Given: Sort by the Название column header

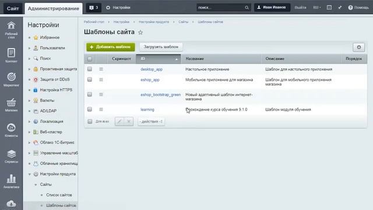Looking at the screenshot, I should click(x=220, y=59).
